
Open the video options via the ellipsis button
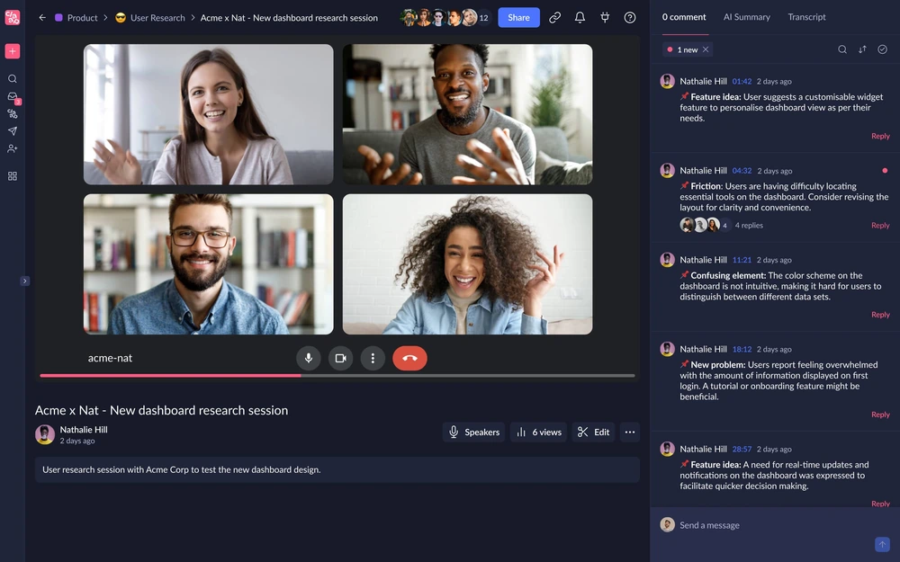(629, 432)
